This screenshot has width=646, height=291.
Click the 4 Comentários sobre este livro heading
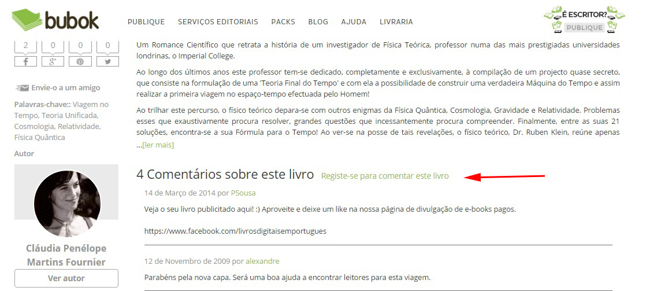pyautogui.click(x=225, y=175)
